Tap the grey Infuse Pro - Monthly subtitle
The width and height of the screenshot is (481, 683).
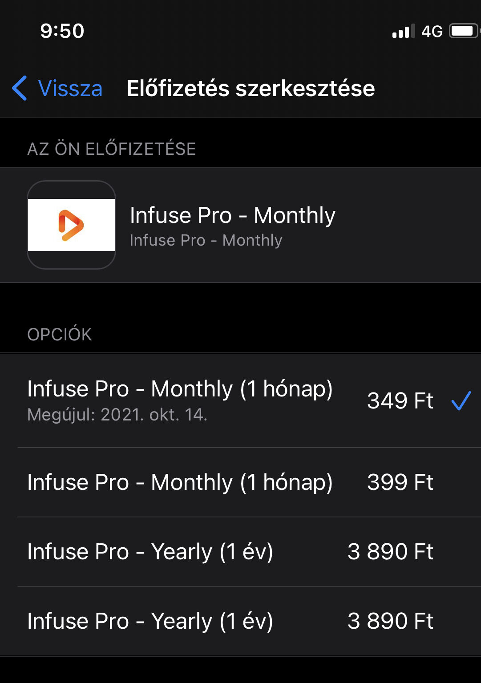click(x=206, y=240)
